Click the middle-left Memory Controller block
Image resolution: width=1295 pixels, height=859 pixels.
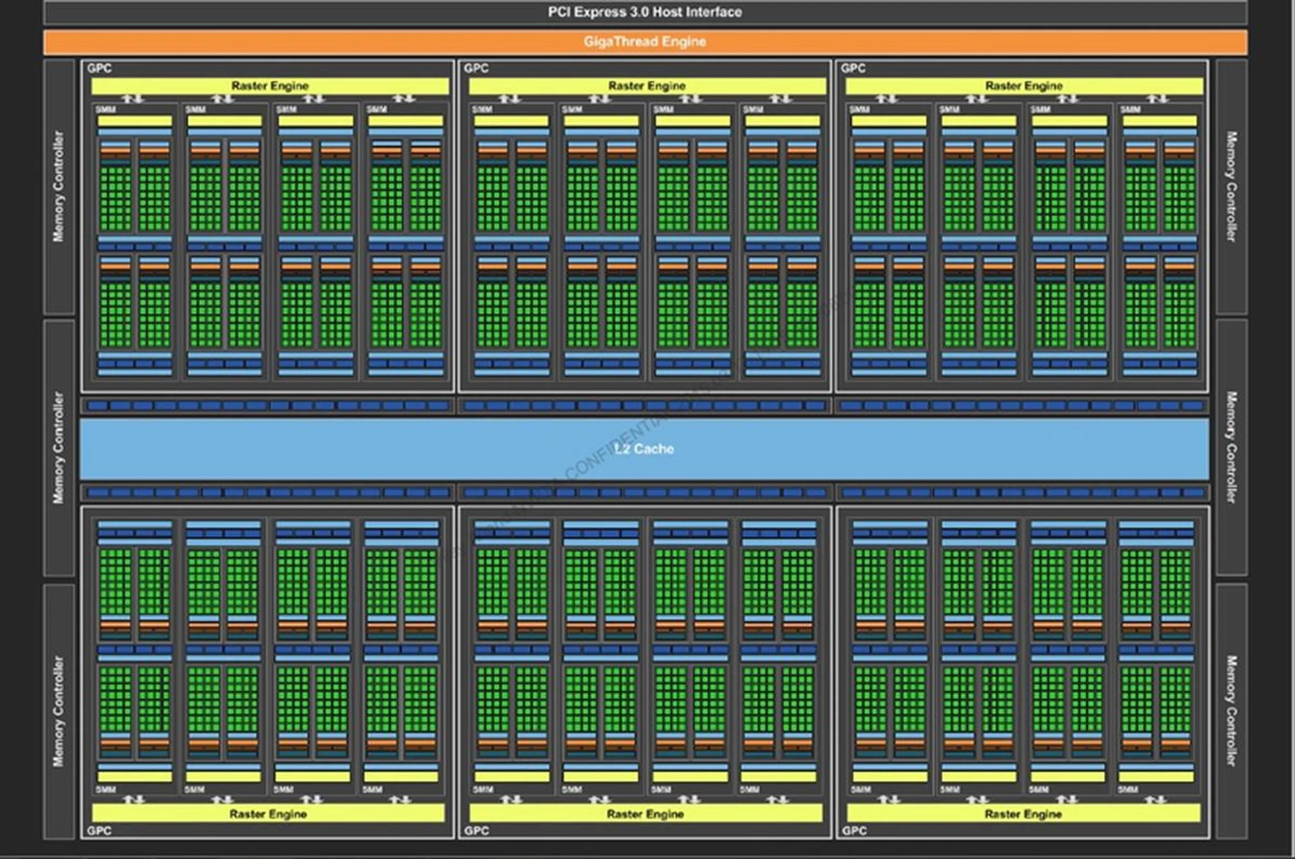59,448
